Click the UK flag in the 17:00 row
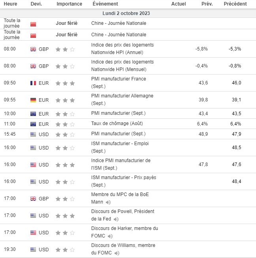The width and height of the screenshot is (256, 258). coord(33,199)
